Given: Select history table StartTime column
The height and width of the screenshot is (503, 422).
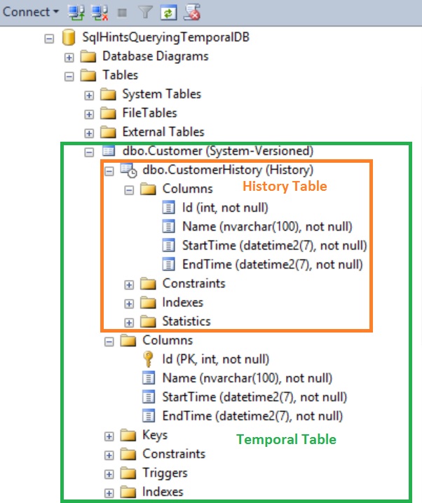Looking at the screenshot, I should [275, 246].
